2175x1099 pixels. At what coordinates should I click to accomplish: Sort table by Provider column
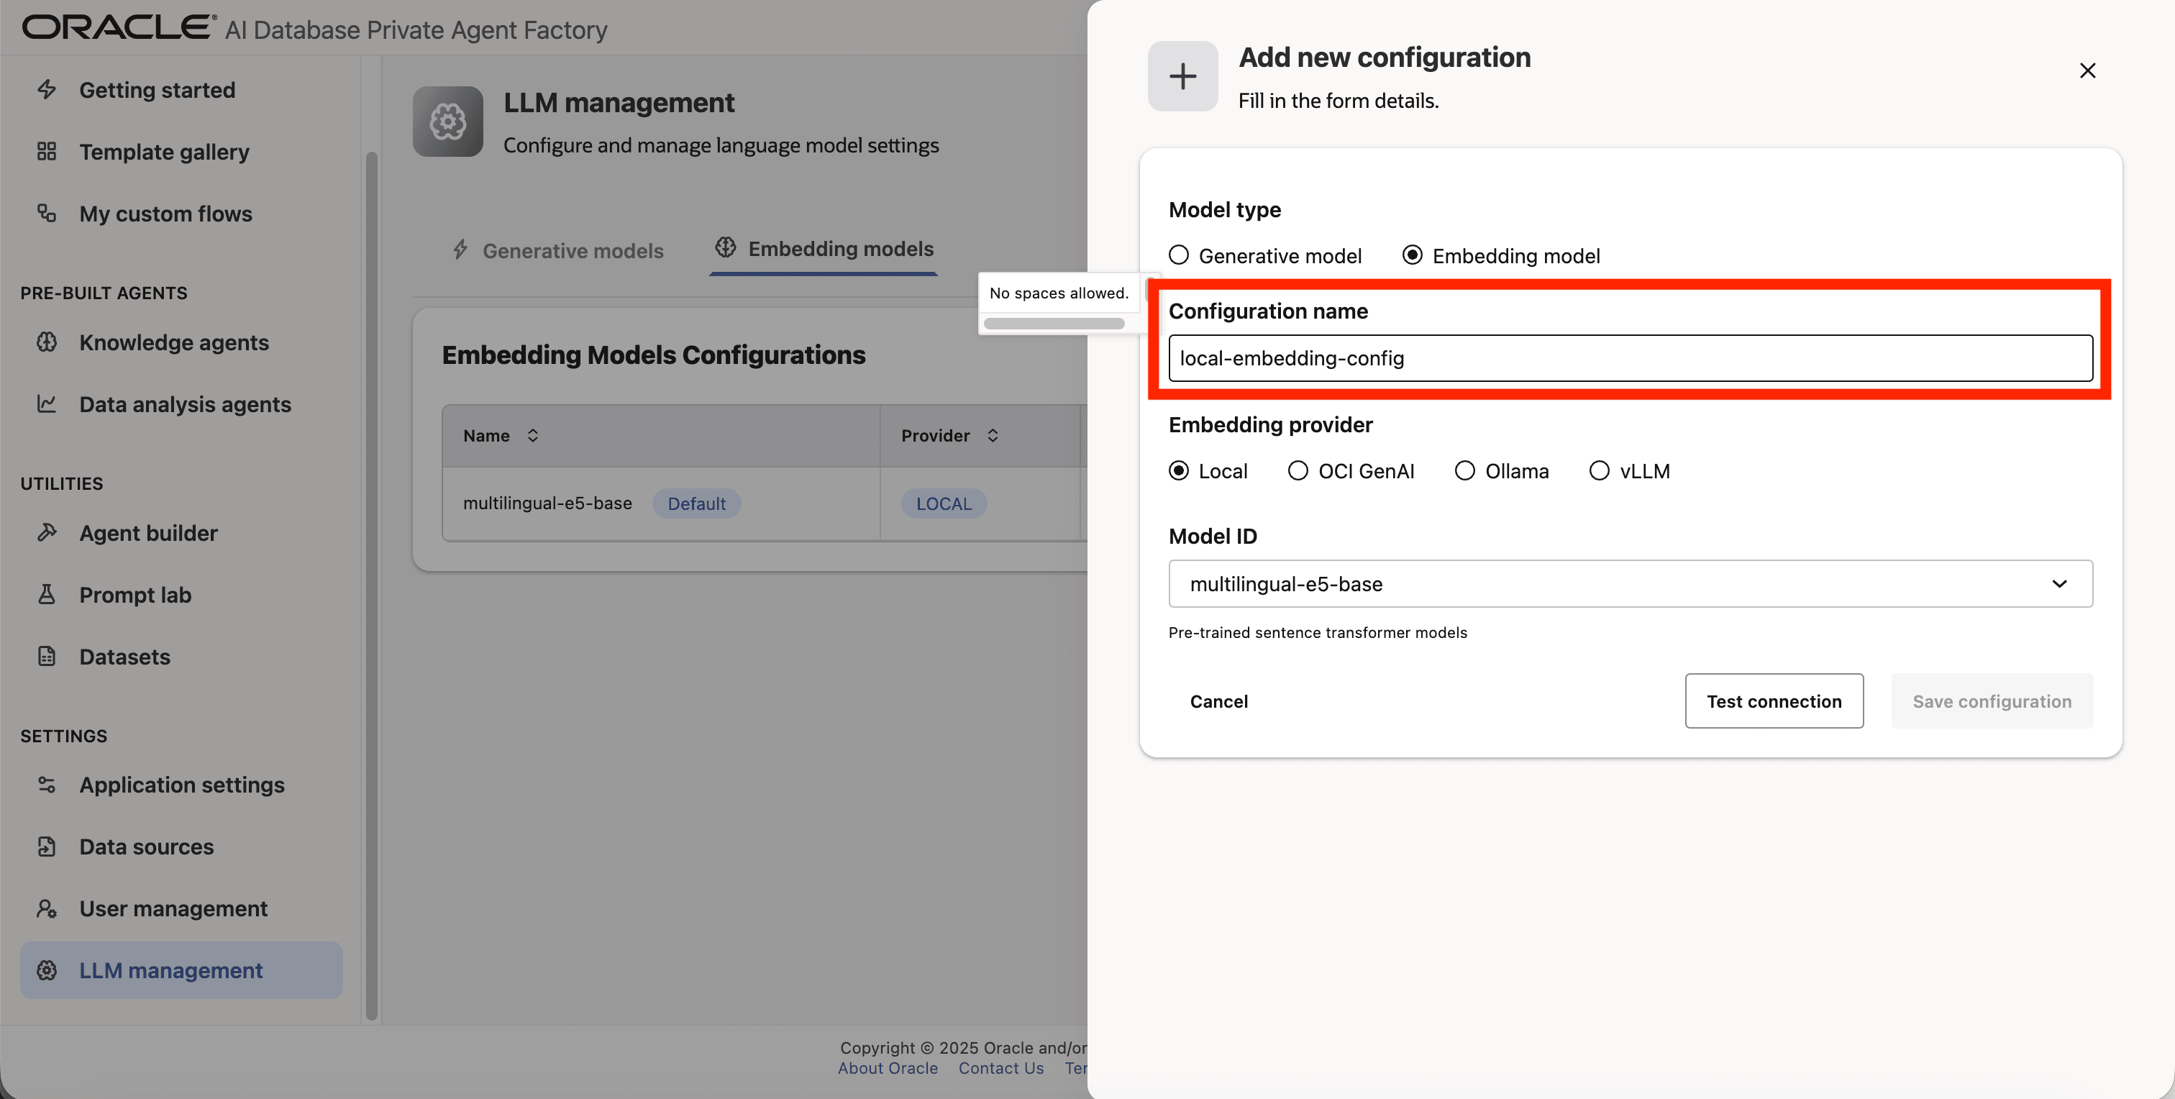point(993,436)
